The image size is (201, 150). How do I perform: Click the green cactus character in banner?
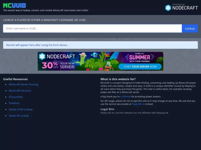(82, 59)
